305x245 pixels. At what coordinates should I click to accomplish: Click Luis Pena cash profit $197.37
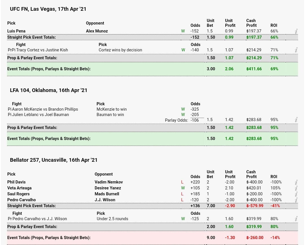(x=254, y=31)
